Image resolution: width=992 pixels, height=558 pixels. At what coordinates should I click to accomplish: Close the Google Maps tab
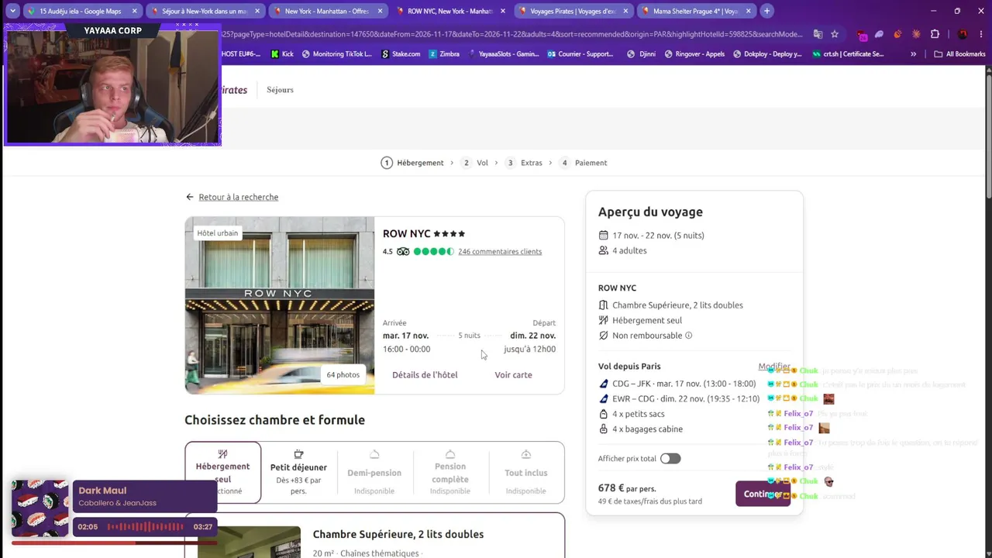point(134,11)
